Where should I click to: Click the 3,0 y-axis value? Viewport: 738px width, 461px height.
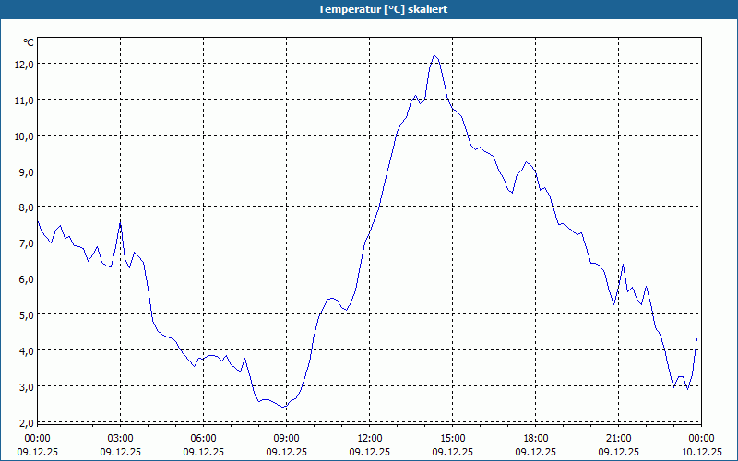(x=27, y=387)
